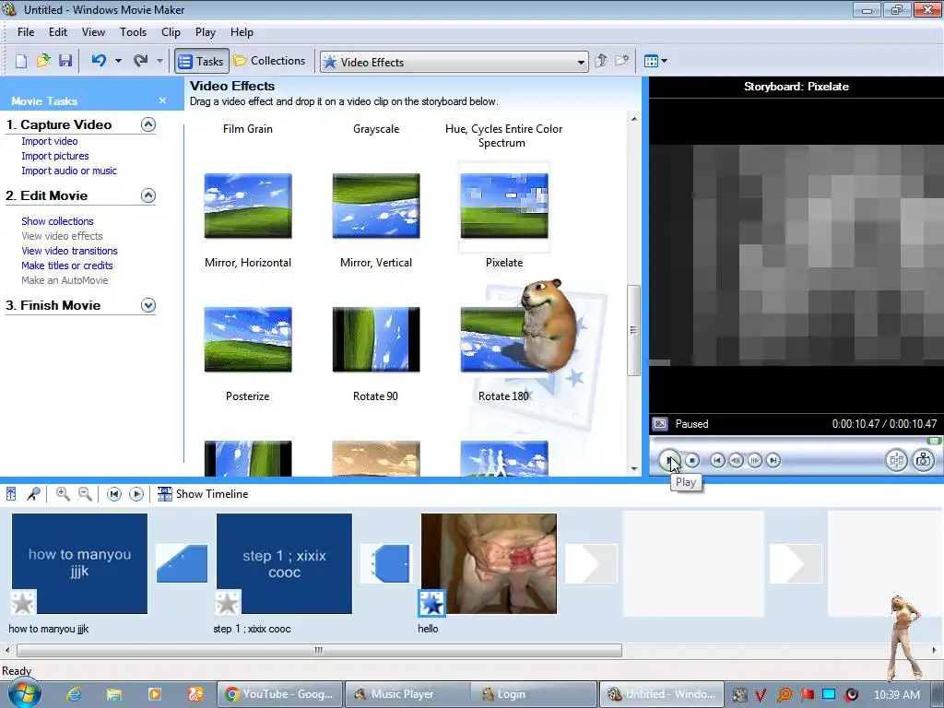Screen dimensions: 944x708
Task: Step to Next Frame
Action: (x=754, y=461)
